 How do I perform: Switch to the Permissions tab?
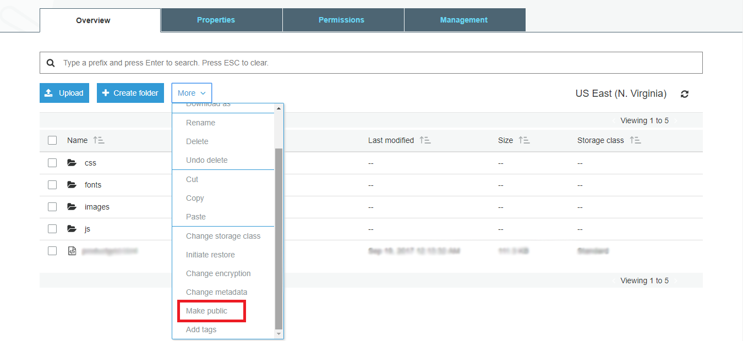(341, 20)
